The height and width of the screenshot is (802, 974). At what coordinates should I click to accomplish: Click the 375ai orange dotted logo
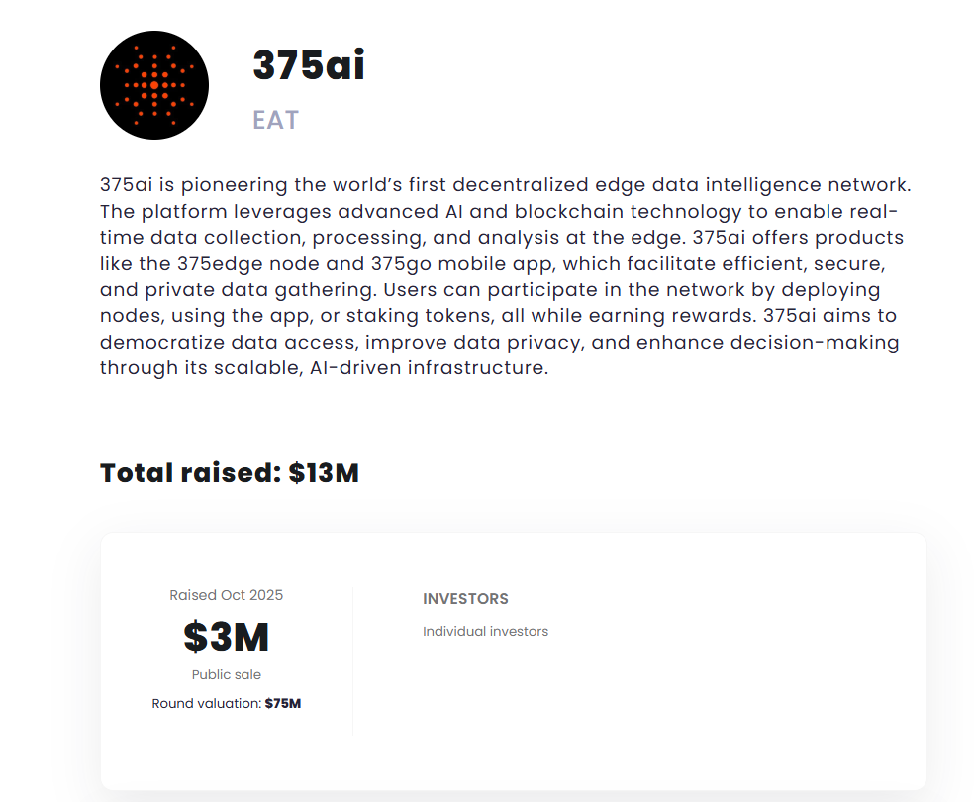pos(154,84)
